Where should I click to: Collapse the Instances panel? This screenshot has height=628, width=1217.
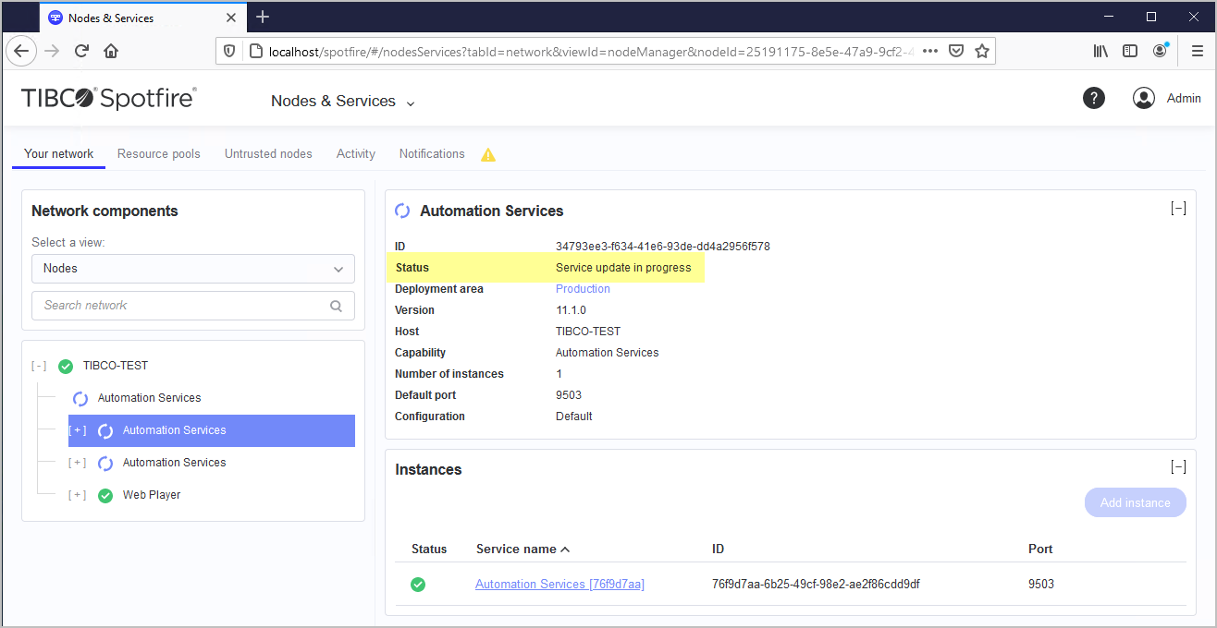click(1178, 467)
